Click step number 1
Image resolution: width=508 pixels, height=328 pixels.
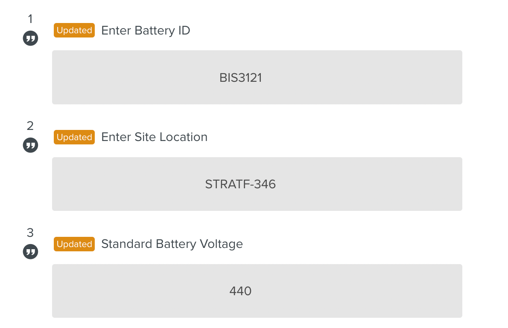pyautogui.click(x=30, y=19)
